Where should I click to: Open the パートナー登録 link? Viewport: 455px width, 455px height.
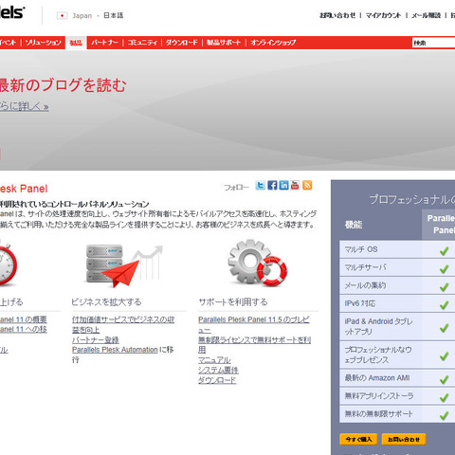click(x=96, y=340)
